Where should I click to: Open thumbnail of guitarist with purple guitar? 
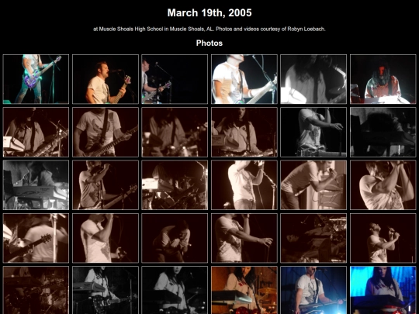pos(36,79)
